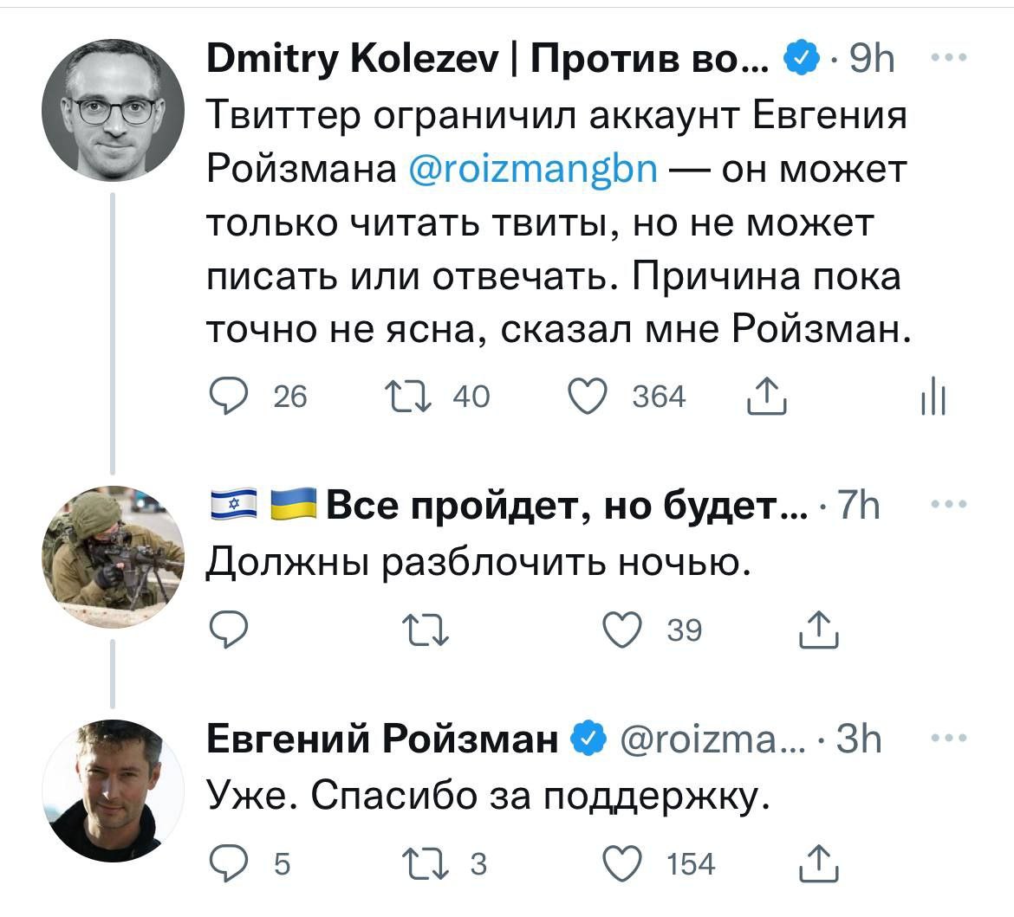1014x917 pixels.
Task: Like the tweet with 39 likes
Action: pyautogui.click(x=621, y=630)
